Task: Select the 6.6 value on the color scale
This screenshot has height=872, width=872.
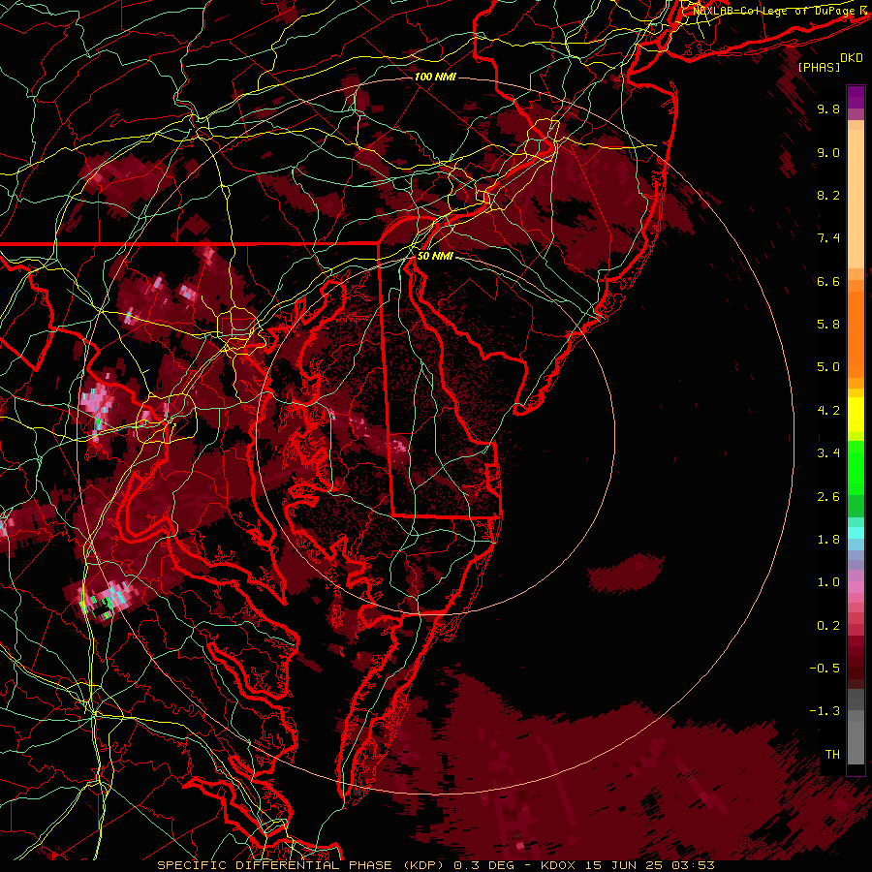Action: [828, 281]
